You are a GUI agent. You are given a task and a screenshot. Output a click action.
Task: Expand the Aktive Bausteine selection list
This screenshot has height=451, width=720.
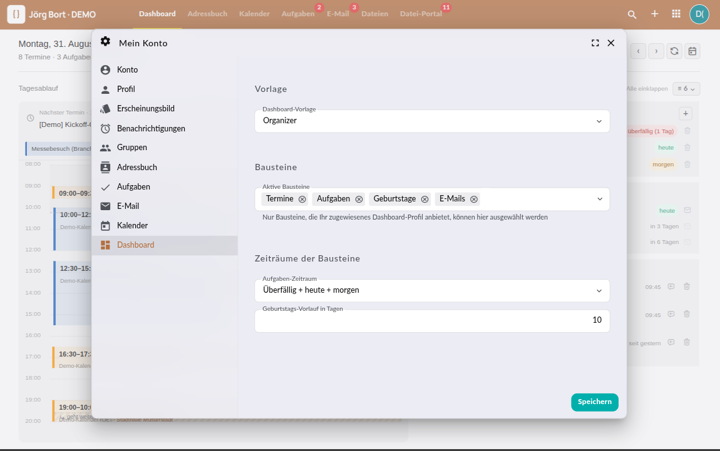[600, 199]
